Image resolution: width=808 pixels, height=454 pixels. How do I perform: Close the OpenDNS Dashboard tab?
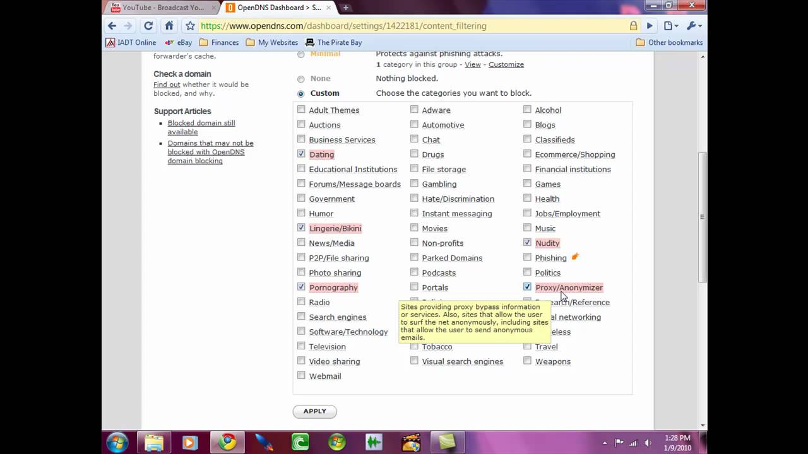pyautogui.click(x=330, y=8)
